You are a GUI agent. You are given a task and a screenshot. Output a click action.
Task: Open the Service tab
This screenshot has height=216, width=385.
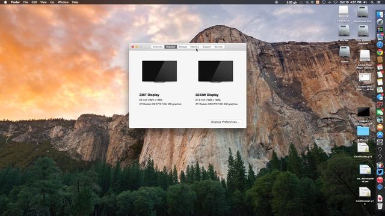point(218,47)
